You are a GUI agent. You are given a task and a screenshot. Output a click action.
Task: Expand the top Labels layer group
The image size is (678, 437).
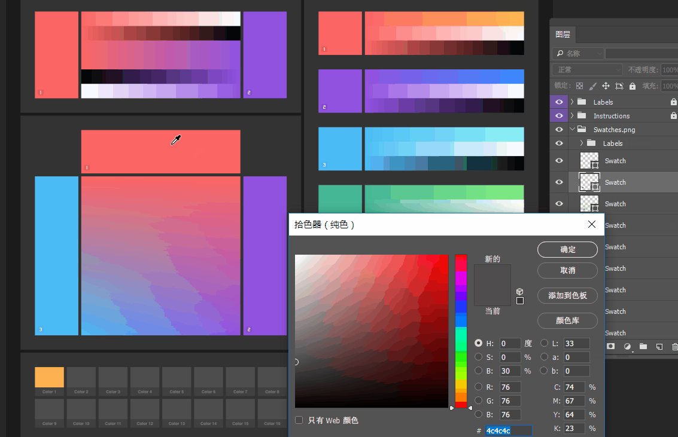coord(572,102)
